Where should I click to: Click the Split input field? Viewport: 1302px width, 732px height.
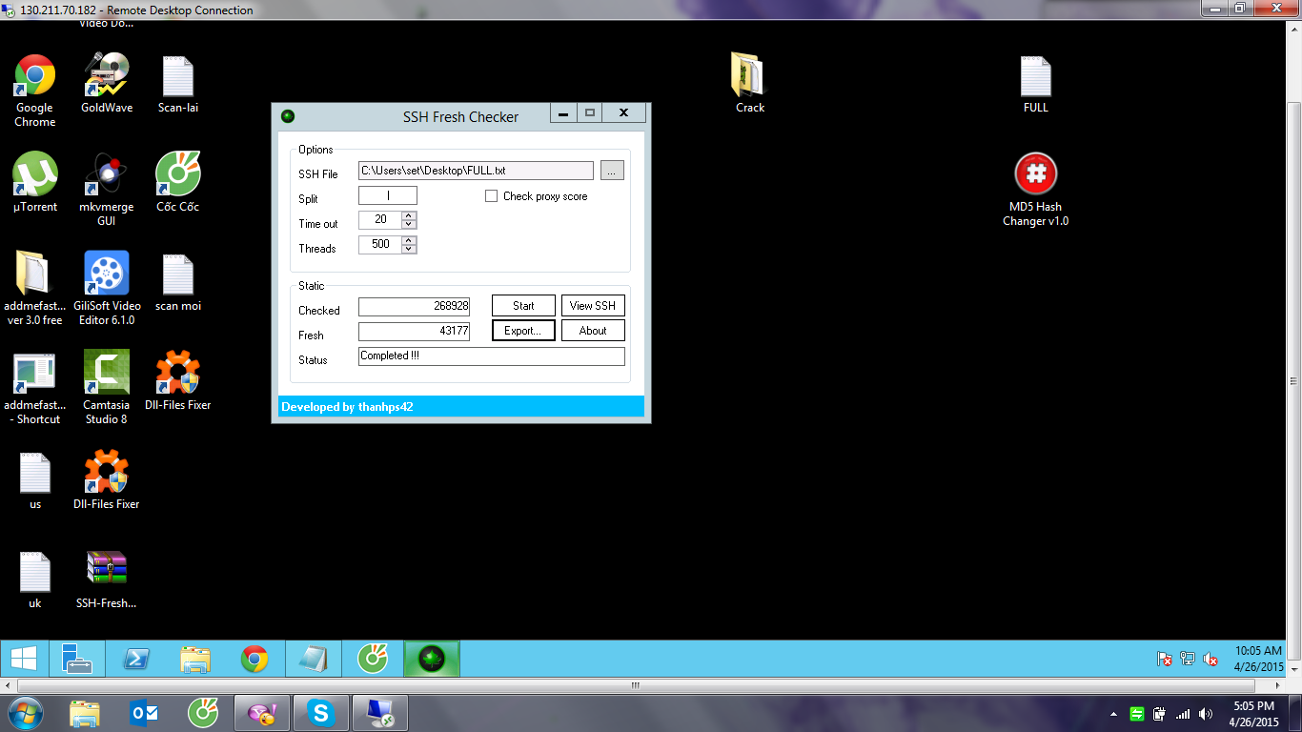pyautogui.click(x=387, y=196)
